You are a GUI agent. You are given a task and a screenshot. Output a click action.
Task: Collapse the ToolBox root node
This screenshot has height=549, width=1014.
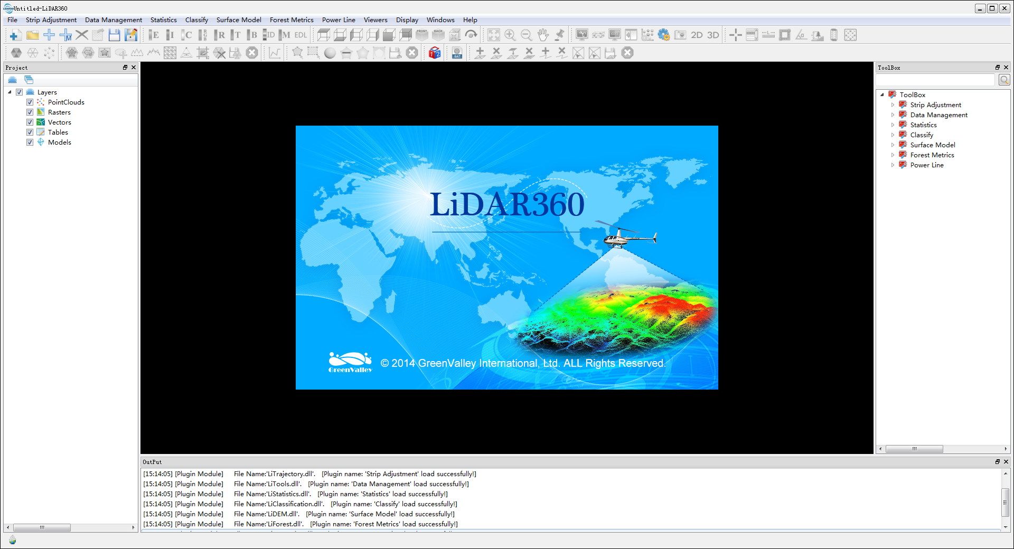click(x=882, y=95)
